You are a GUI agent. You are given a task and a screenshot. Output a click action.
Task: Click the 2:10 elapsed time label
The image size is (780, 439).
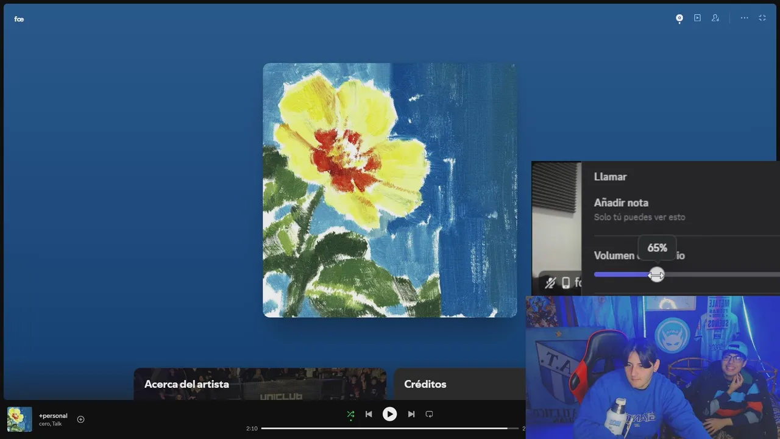coord(252,429)
